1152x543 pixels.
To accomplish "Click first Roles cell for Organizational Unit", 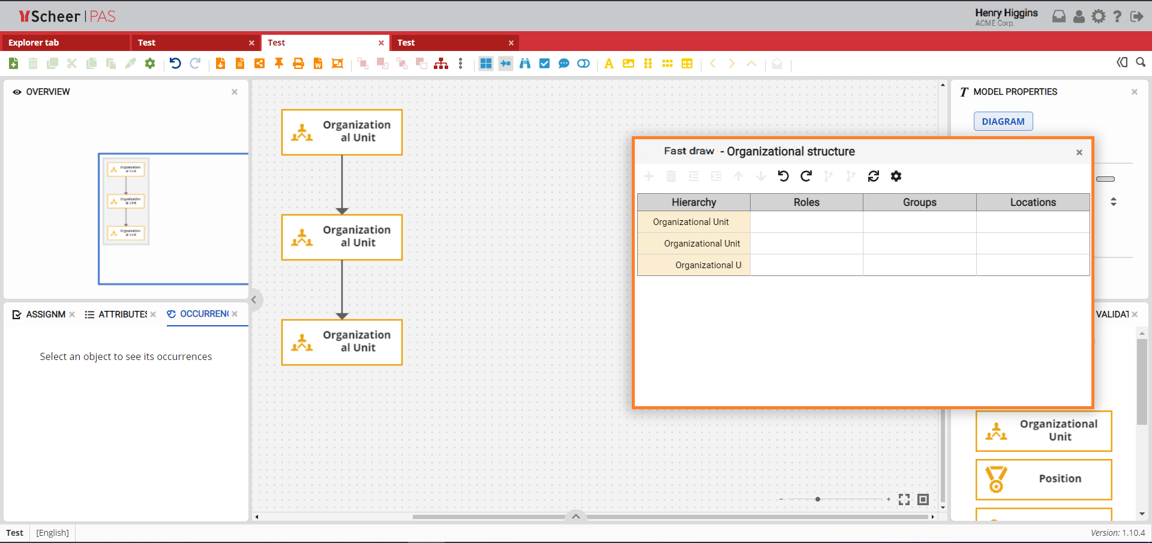I will 806,222.
